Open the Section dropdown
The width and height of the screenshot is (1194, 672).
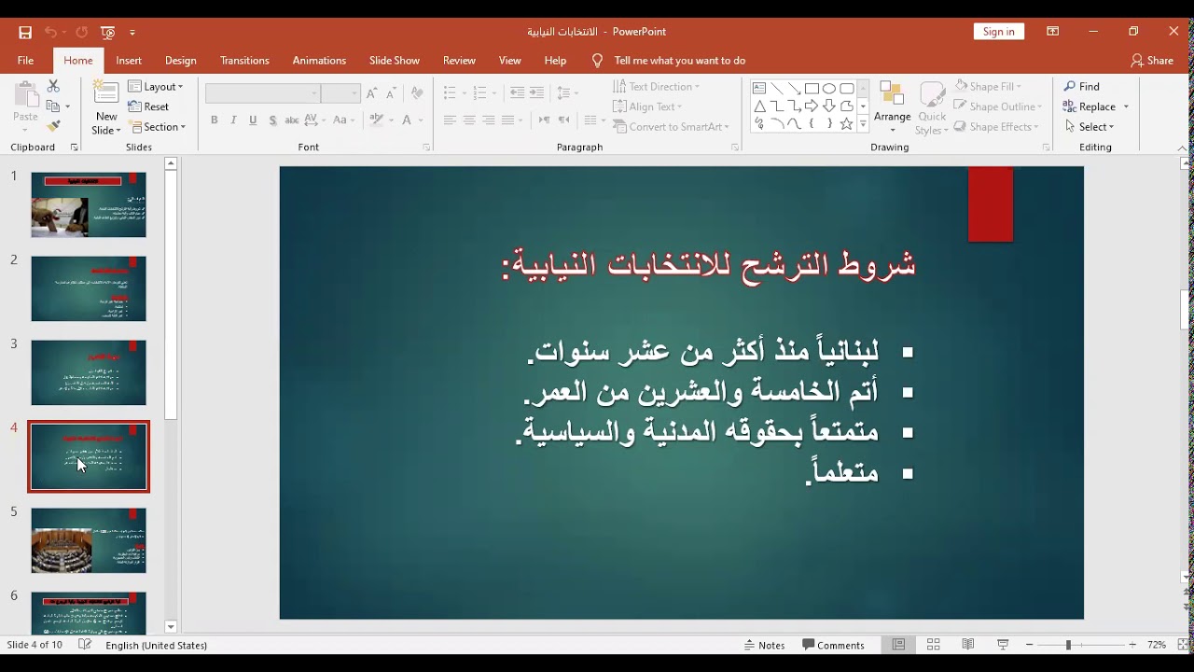[x=158, y=127]
